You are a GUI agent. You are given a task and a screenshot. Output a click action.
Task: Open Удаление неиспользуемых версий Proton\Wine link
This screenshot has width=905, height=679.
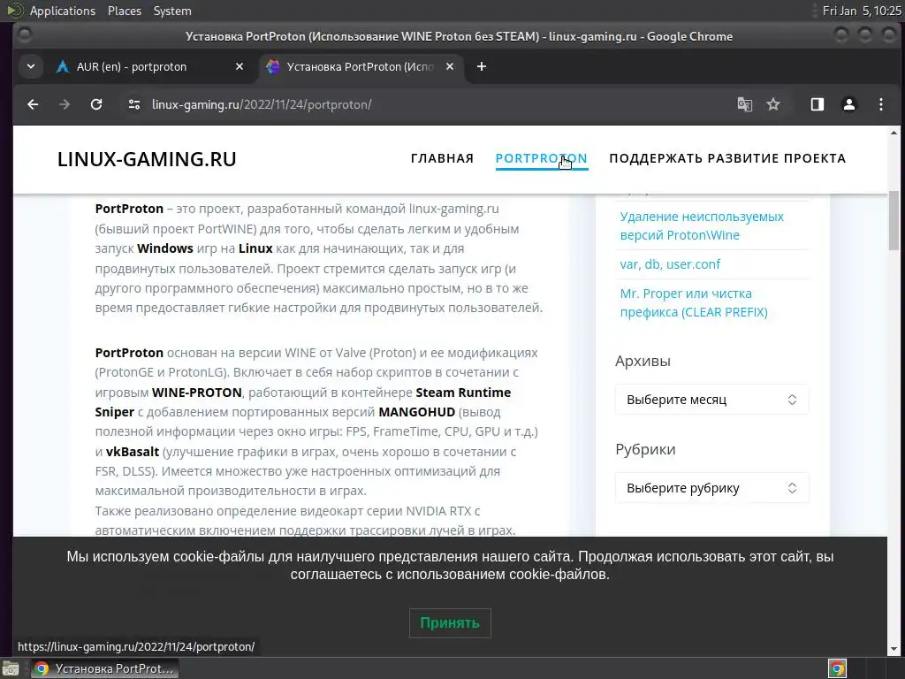tap(701, 225)
